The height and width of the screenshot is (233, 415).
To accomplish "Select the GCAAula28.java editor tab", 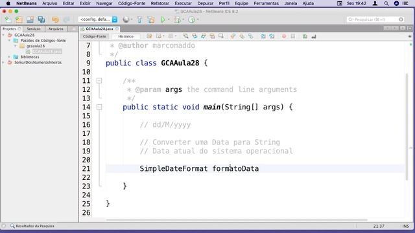I will click(99, 28).
